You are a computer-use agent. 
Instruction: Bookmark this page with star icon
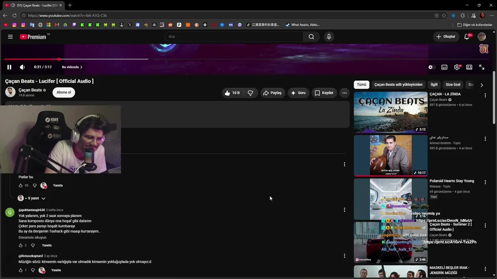click(444, 15)
